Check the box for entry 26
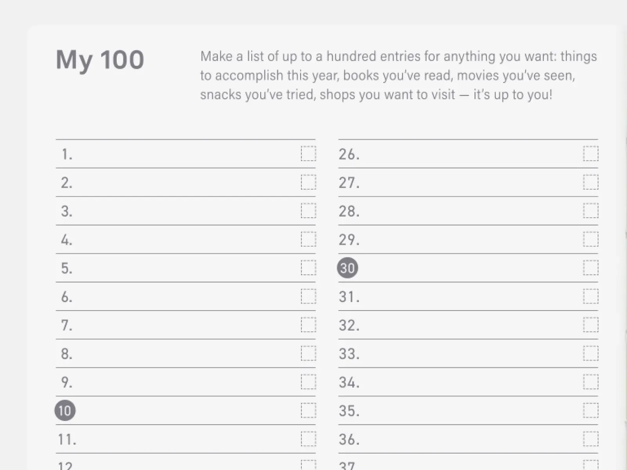Viewport: 627px width, 470px height. [591, 154]
